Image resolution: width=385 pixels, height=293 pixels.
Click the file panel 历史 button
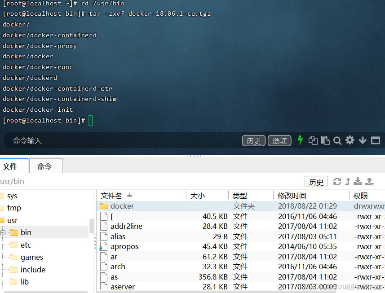[x=316, y=182]
